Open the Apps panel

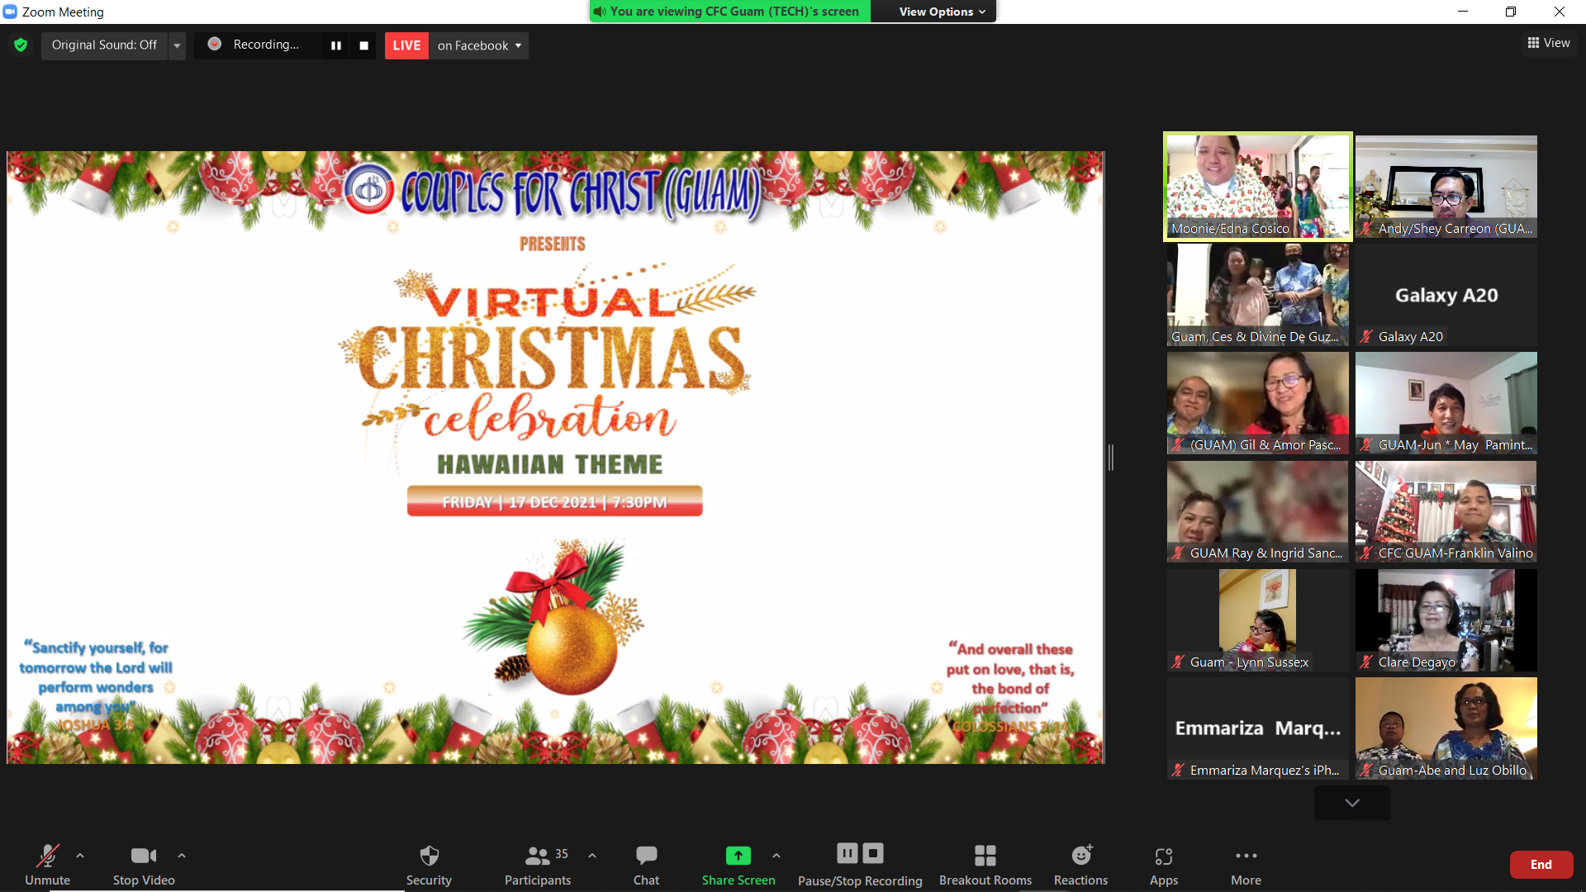[1164, 865]
